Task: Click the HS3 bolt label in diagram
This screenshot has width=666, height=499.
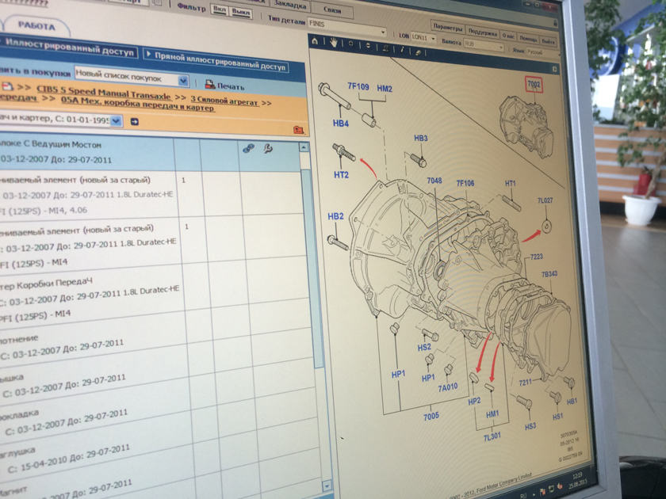Action: pos(530,426)
